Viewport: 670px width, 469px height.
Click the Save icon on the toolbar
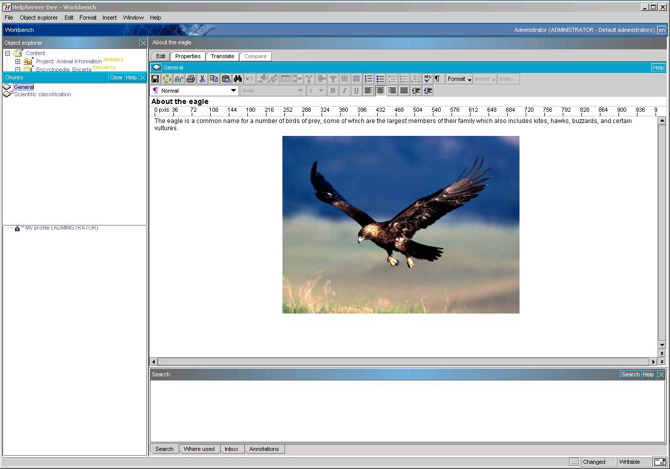coord(155,78)
